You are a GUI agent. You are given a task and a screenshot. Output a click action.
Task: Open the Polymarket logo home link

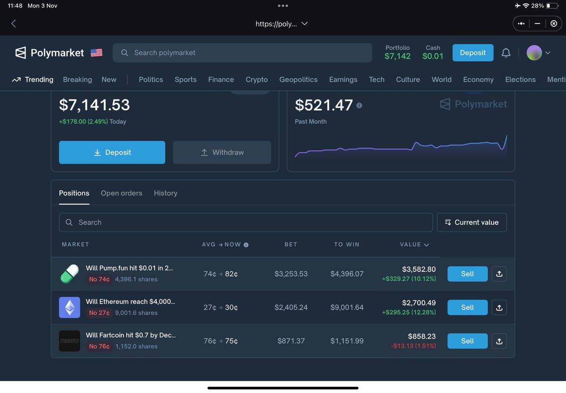pos(50,53)
